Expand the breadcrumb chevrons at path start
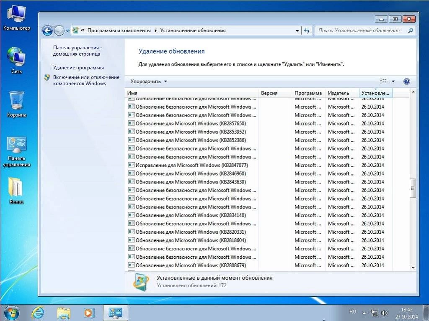This screenshot has width=429, height=321. [x=83, y=31]
